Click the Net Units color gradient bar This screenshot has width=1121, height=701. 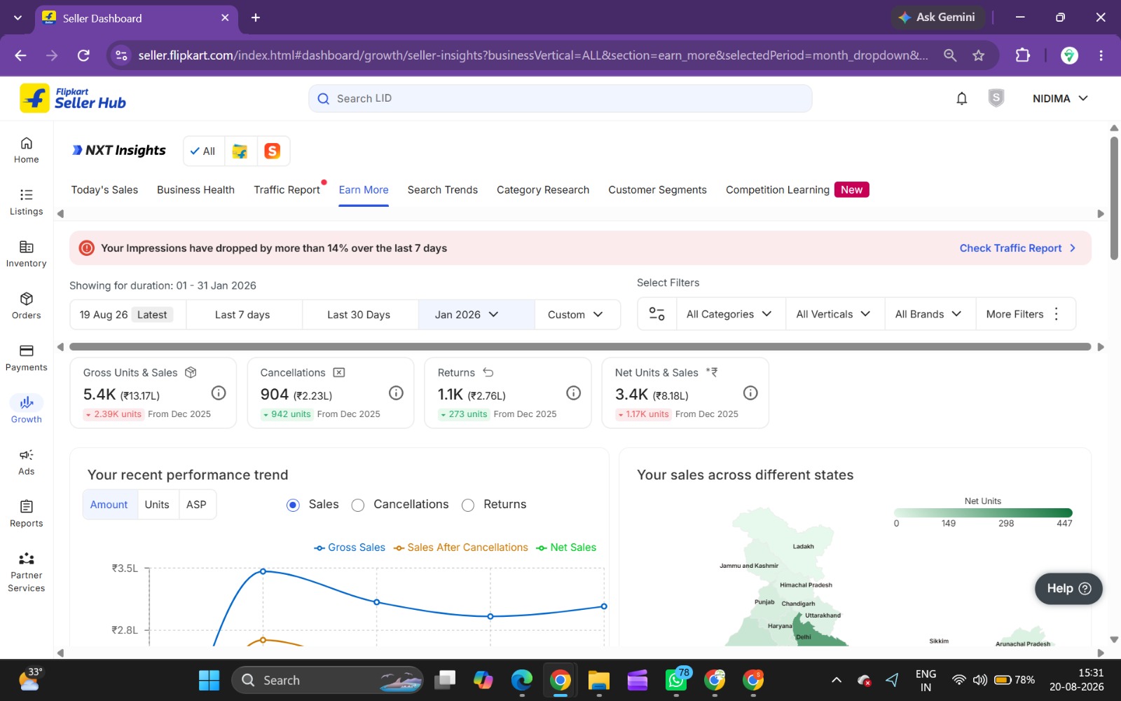(x=983, y=512)
